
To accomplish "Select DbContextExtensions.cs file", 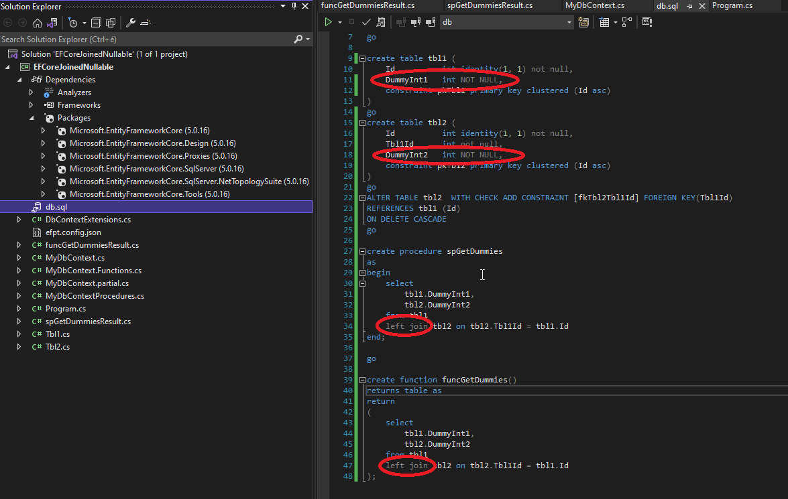I will pyautogui.click(x=88, y=220).
